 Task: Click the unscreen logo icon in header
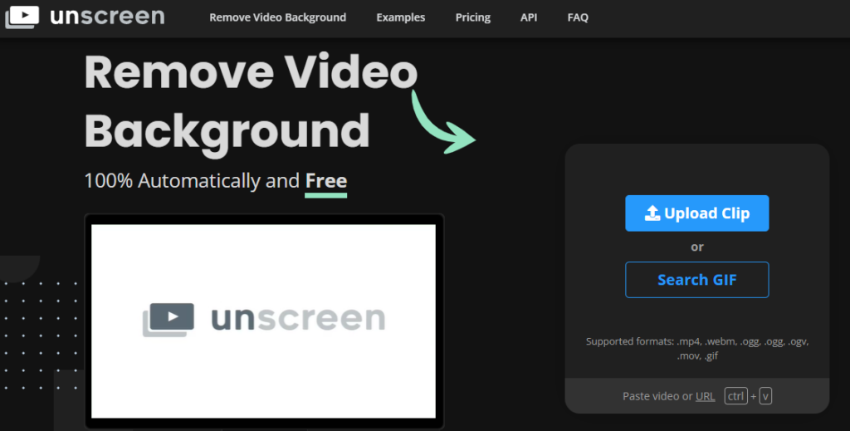22,17
